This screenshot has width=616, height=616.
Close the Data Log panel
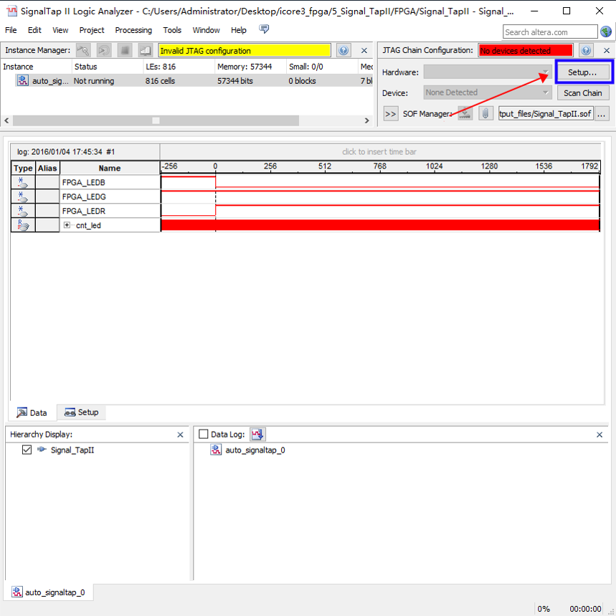click(x=600, y=435)
